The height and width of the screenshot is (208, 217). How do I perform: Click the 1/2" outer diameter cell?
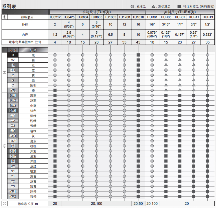pyautogui.click(x=207, y=25)
